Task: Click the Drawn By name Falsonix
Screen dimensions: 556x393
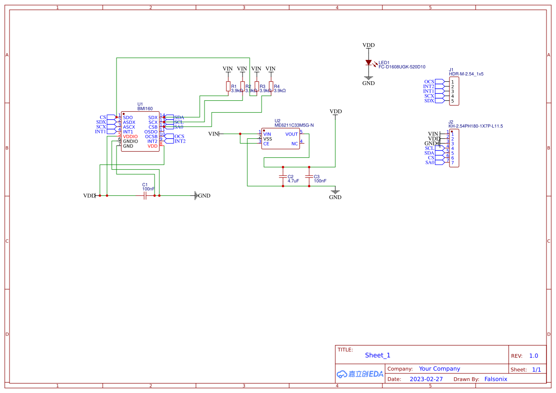Action: [496, 379]
